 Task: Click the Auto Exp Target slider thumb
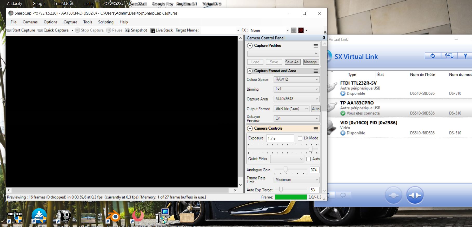281,190
